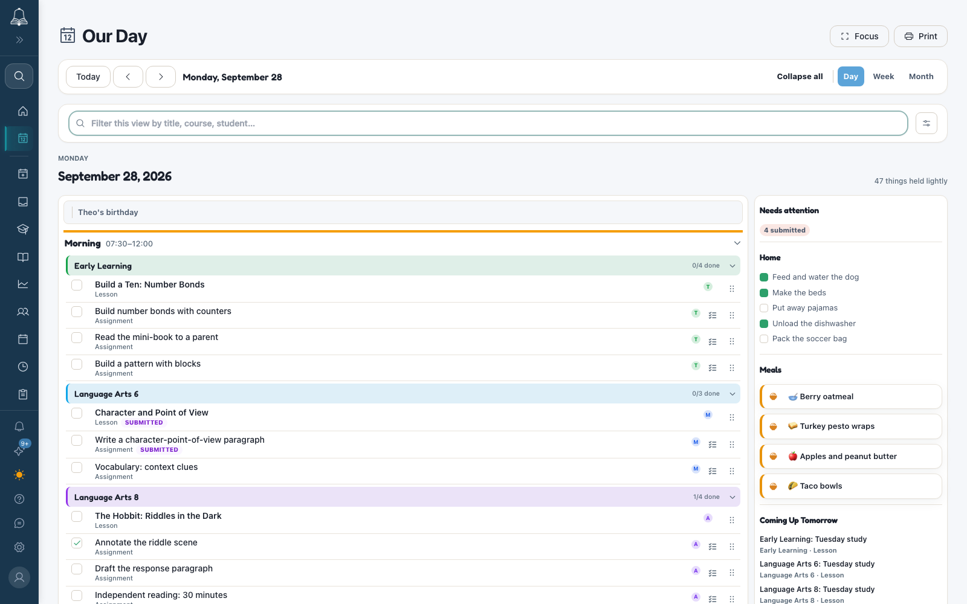The width and height of the screenshot is (967, 604).
Task: Open the clipboard icon in the sidebar
Action: 23,394
